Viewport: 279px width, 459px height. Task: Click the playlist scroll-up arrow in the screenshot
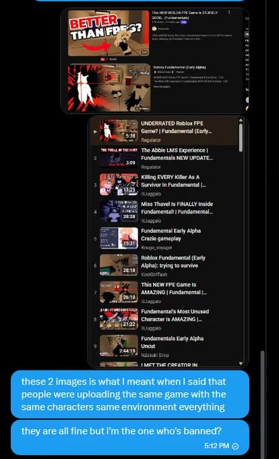click(x=241, y=120)
